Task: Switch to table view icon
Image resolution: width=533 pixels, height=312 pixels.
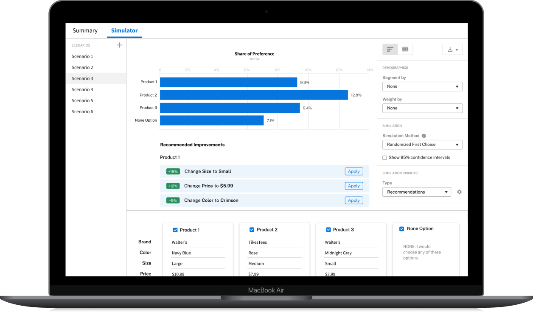Action: click(405, 49)
